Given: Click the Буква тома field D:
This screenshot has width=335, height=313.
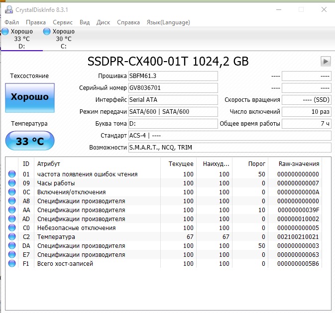Looking at the screenshot, I should (x=173, y=124).
